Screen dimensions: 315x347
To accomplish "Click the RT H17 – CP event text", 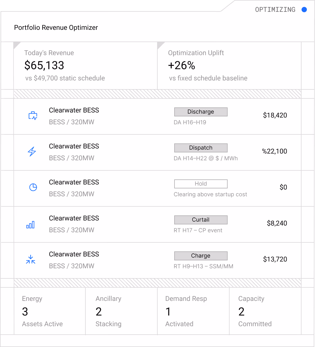I will point(198,230).
